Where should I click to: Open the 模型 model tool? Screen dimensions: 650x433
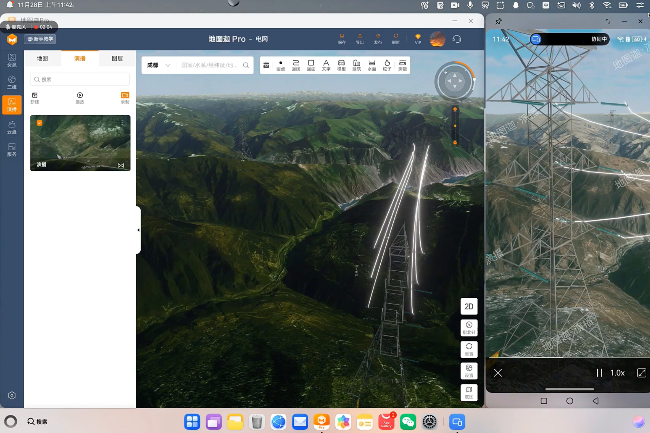click(x=341, y=65)
